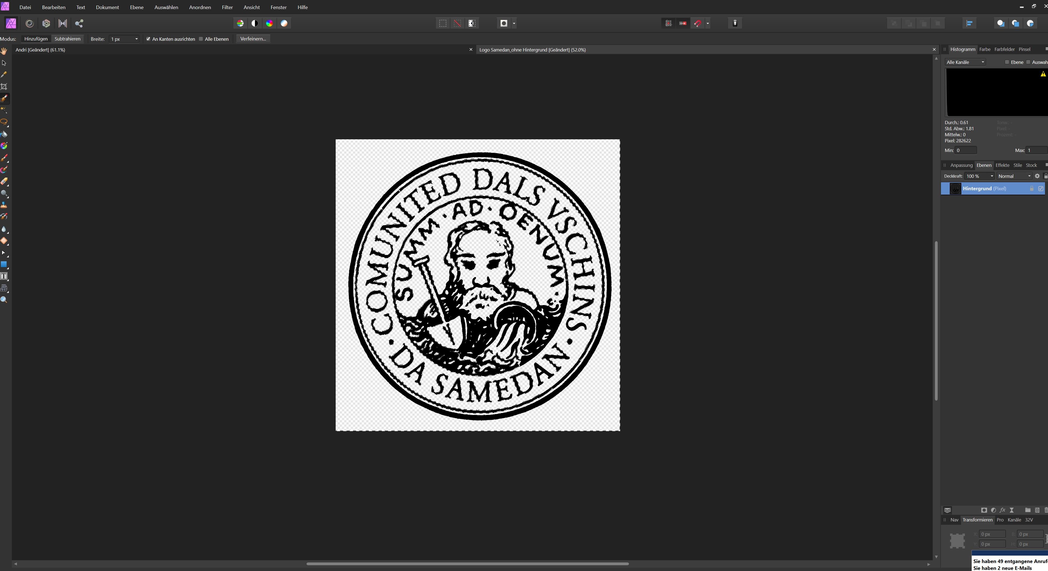This screenshot has width=1048, height=571.
Task: Open the Quick Mask options dropdown arrow
Action: (514, 23)
